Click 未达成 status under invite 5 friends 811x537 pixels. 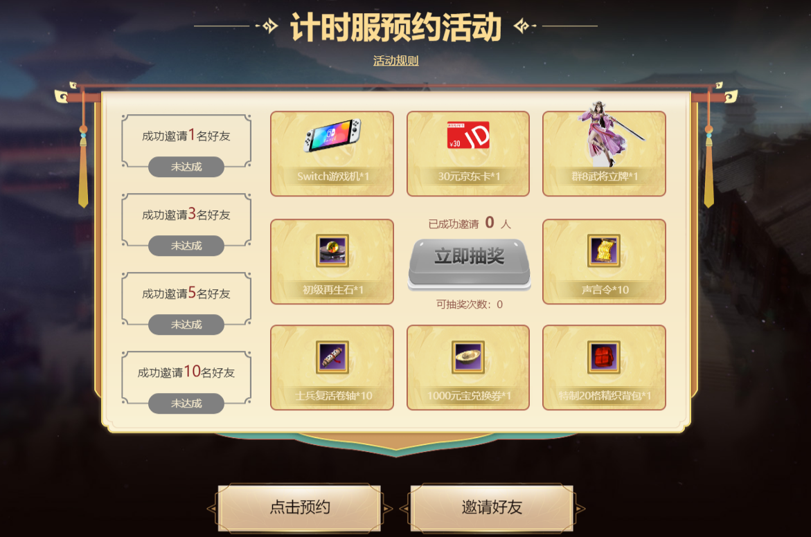[186, 325]
